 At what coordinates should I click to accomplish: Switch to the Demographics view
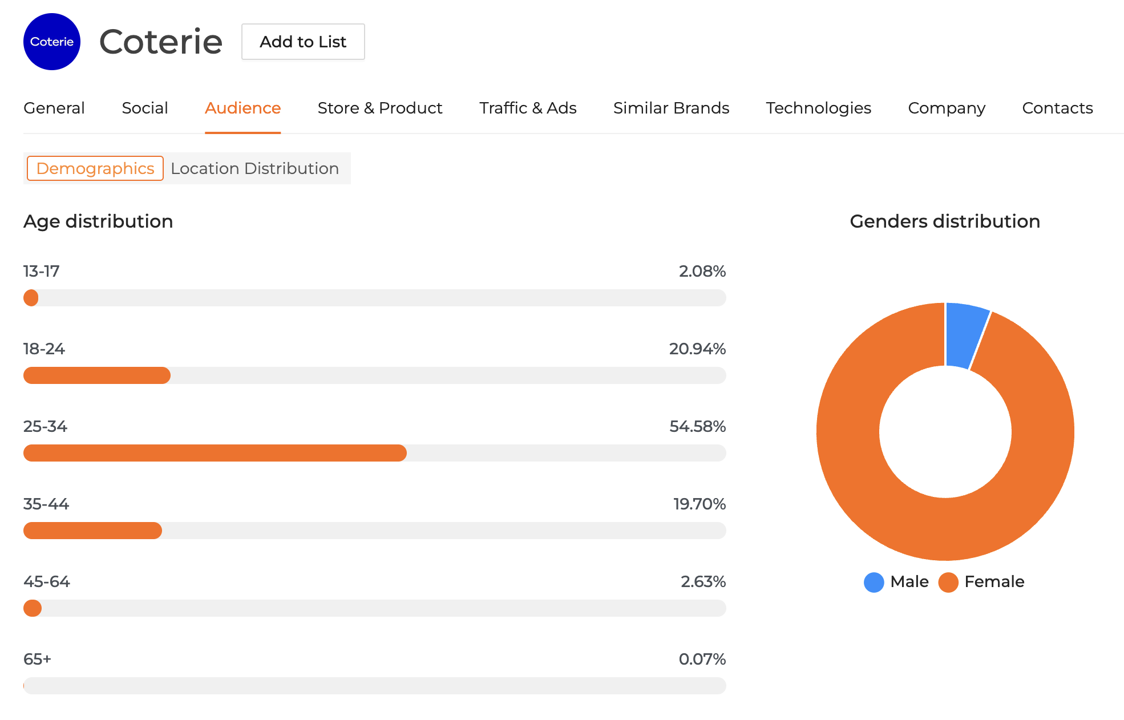click(95, 168)
